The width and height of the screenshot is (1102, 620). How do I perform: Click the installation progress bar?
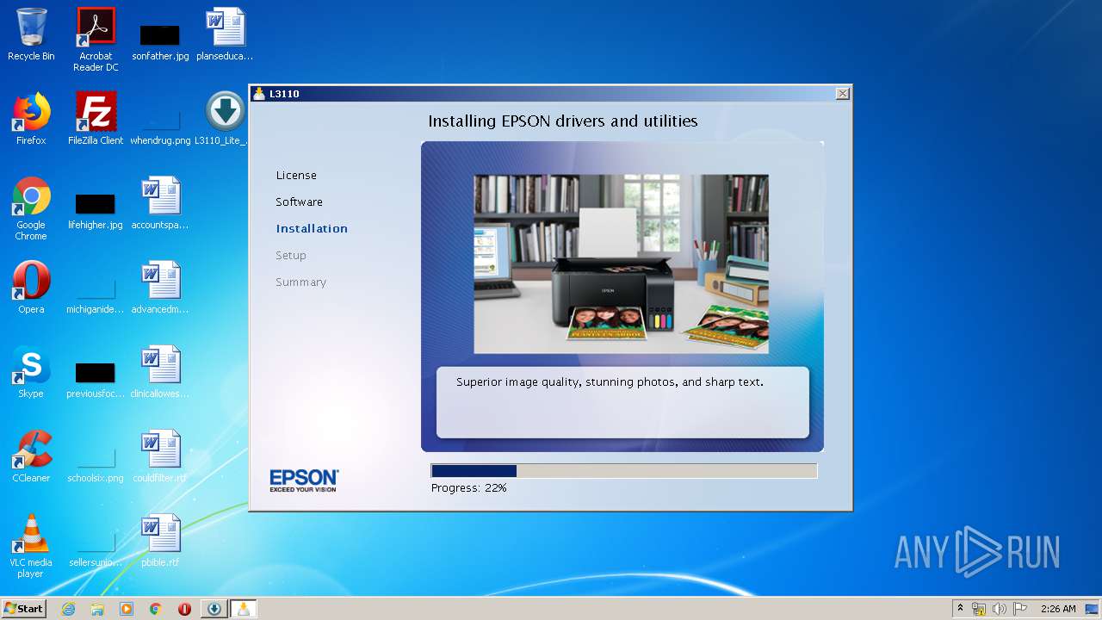623,471
